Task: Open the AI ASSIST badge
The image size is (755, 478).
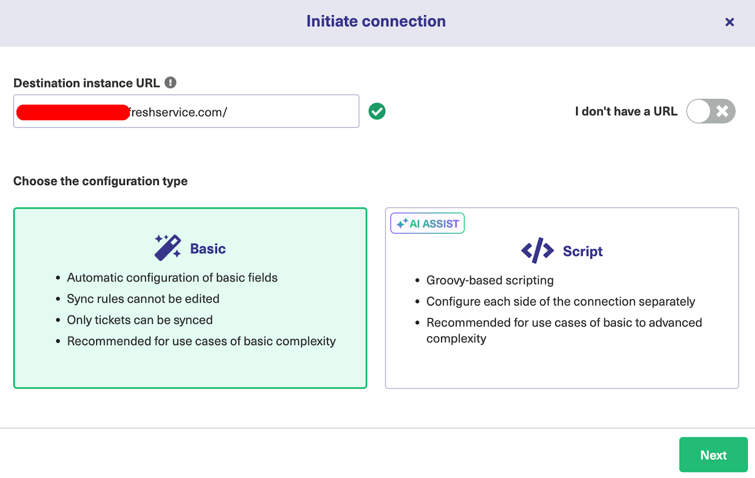Action: [x=427, y=223]
